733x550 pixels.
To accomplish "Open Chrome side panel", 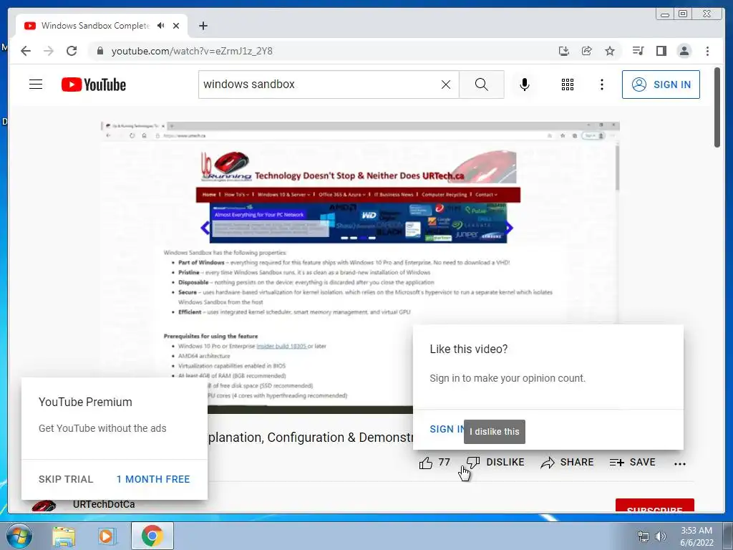I will pos(661,51).
